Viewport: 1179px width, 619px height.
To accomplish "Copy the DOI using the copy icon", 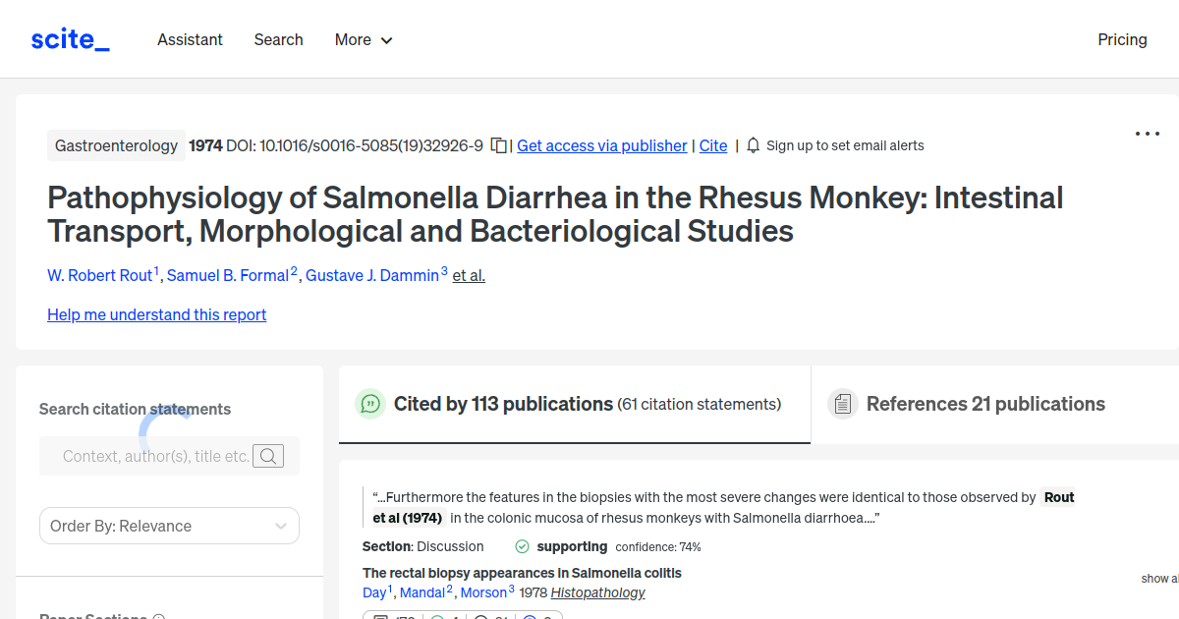I will pos(498,144).
